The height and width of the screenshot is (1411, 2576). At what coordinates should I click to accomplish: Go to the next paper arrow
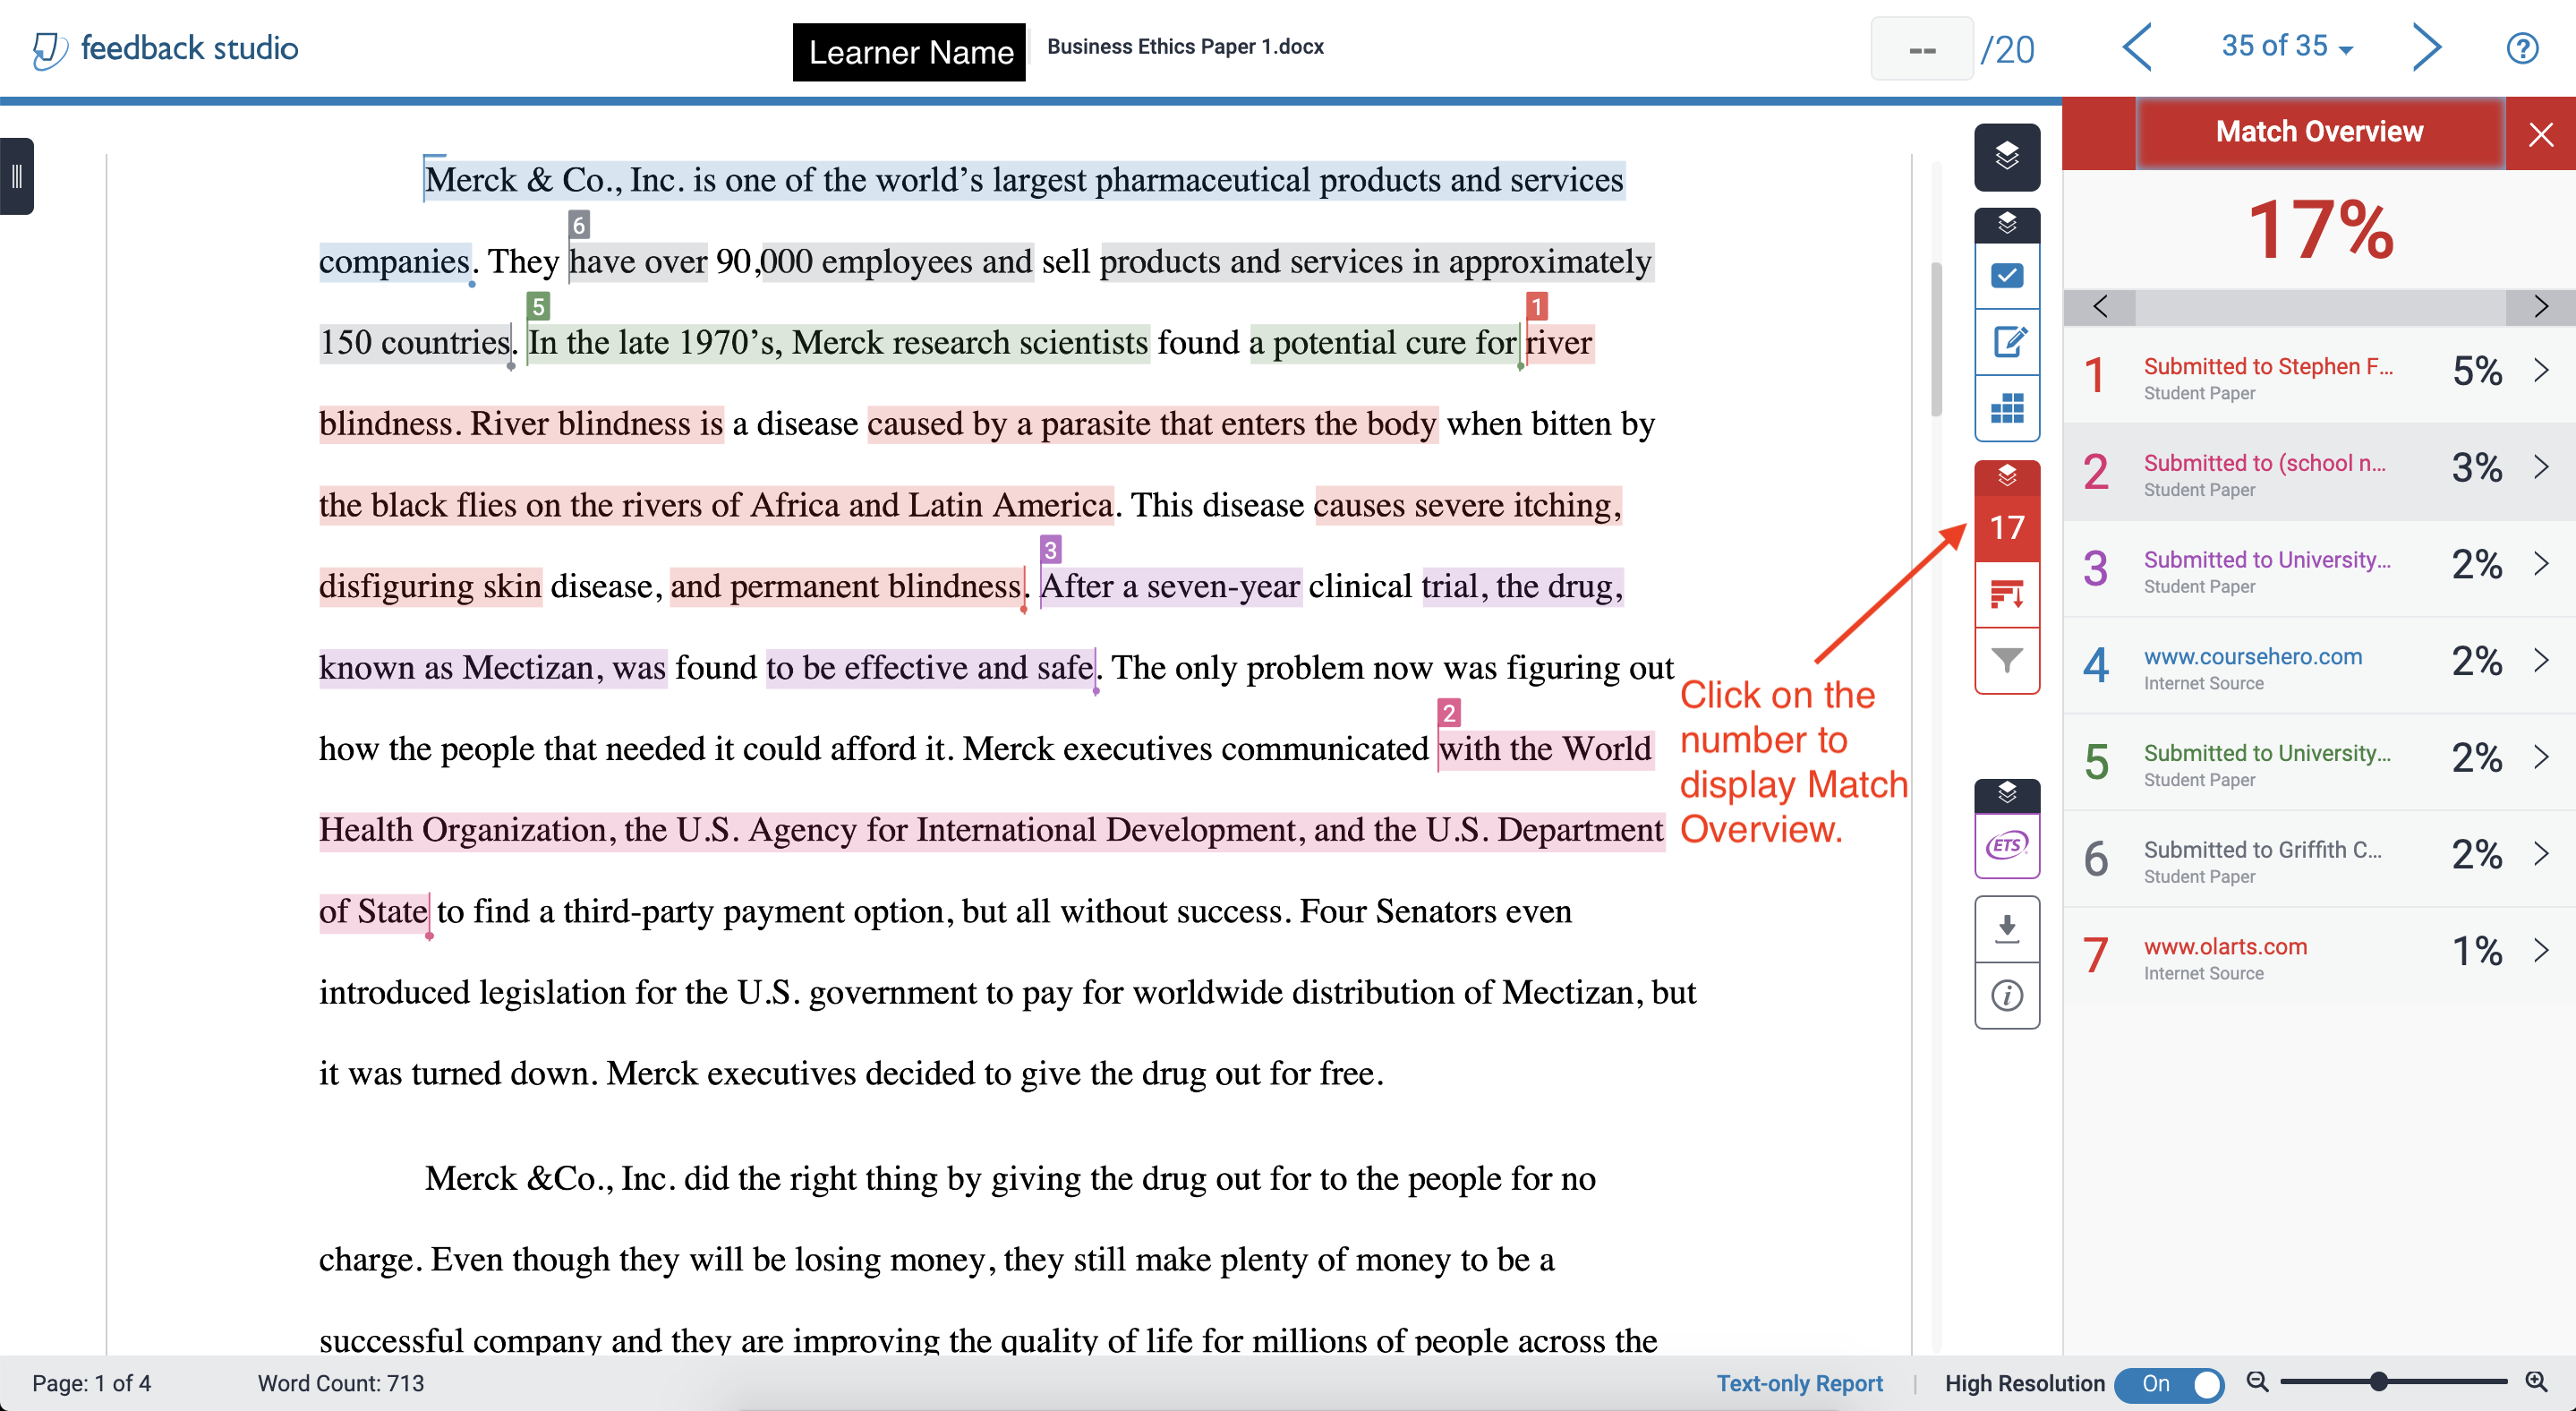tap(2427, 47)
